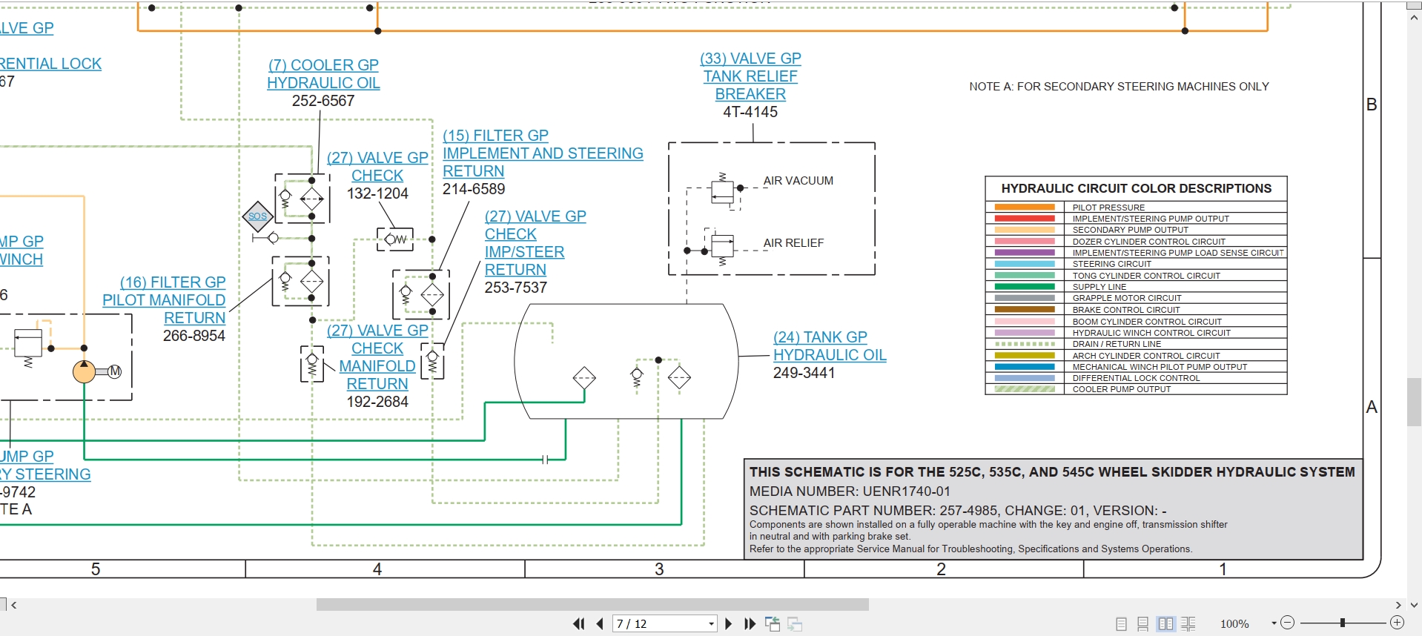Click the vertical scrollbar thumb
This screenshot has width=1422, height=636.
(1415, 403)
